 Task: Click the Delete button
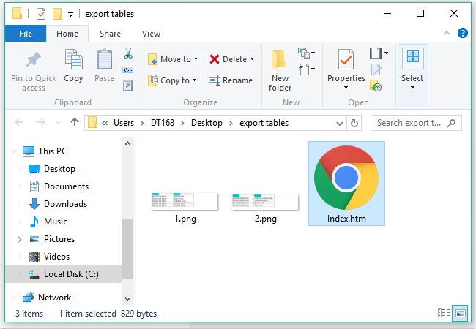point(231,59)
